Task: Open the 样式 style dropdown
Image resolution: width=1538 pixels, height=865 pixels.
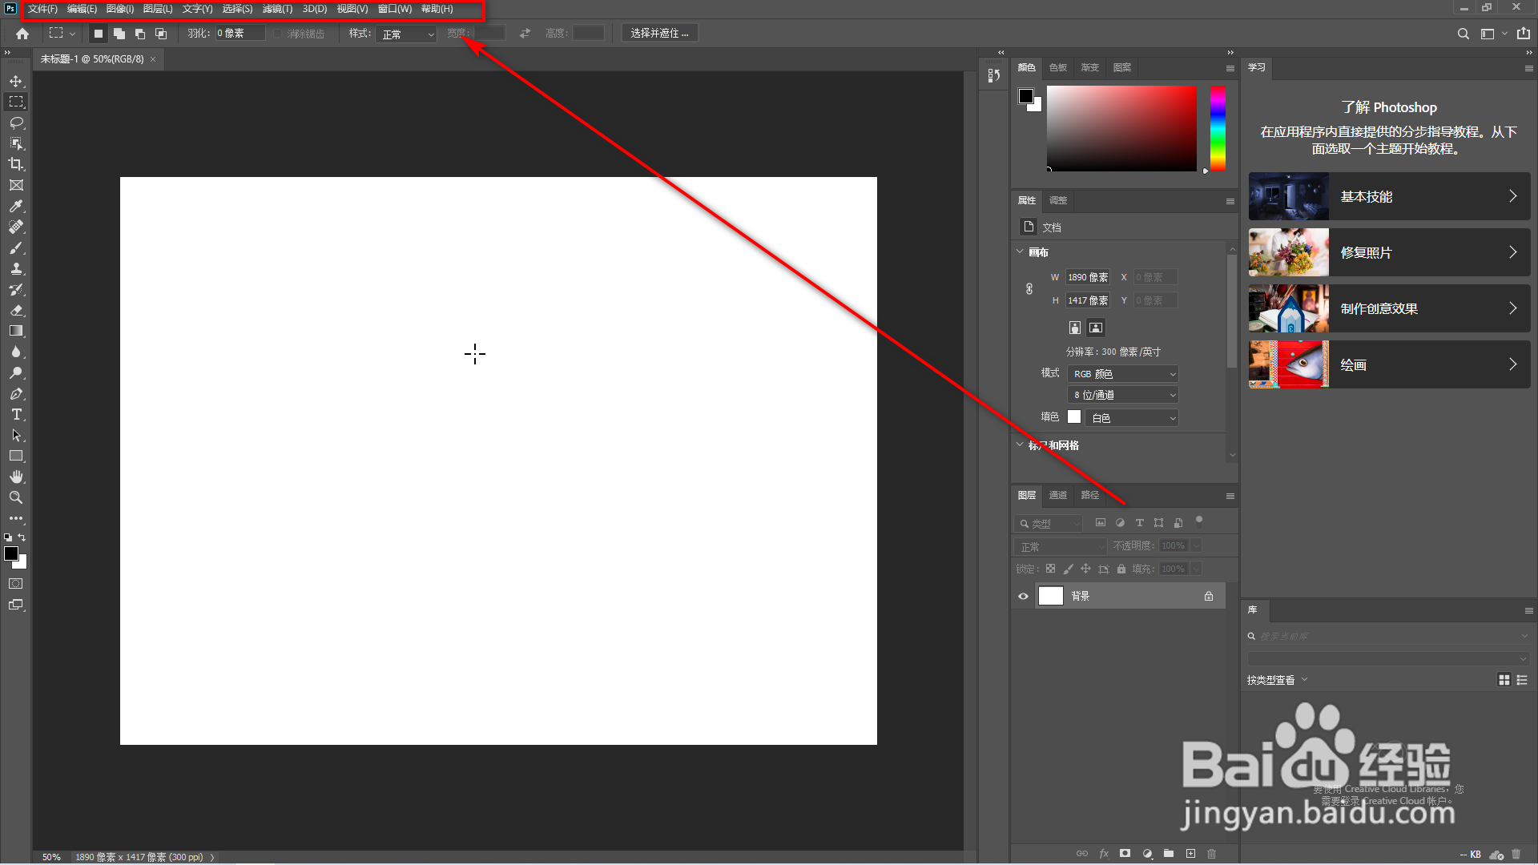Action: [407, 34]
